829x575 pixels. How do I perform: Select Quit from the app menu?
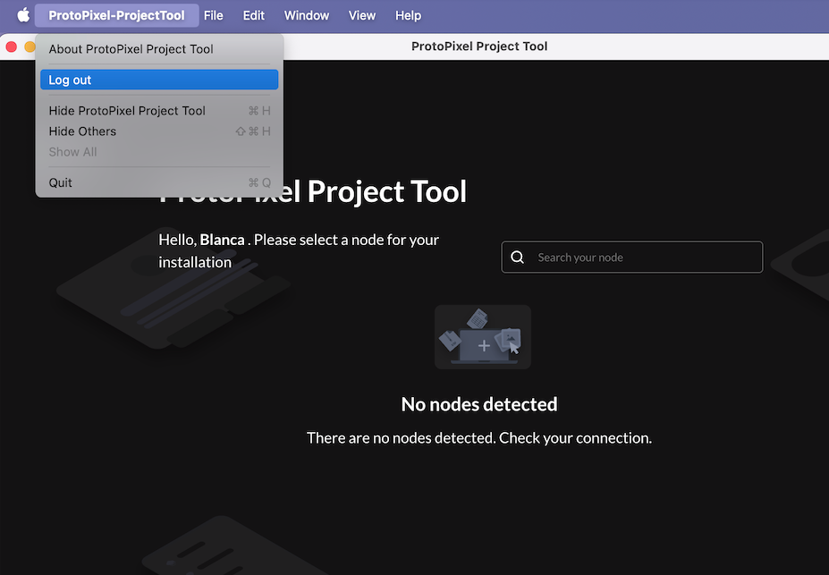click(x=159, y=182)
